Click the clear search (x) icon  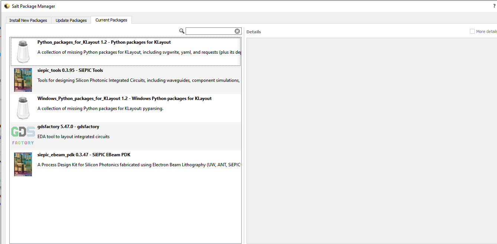[x=237, y=31]
